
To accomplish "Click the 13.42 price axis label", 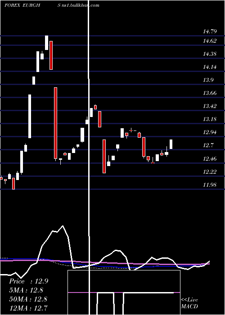I will [x=210, y=106].
